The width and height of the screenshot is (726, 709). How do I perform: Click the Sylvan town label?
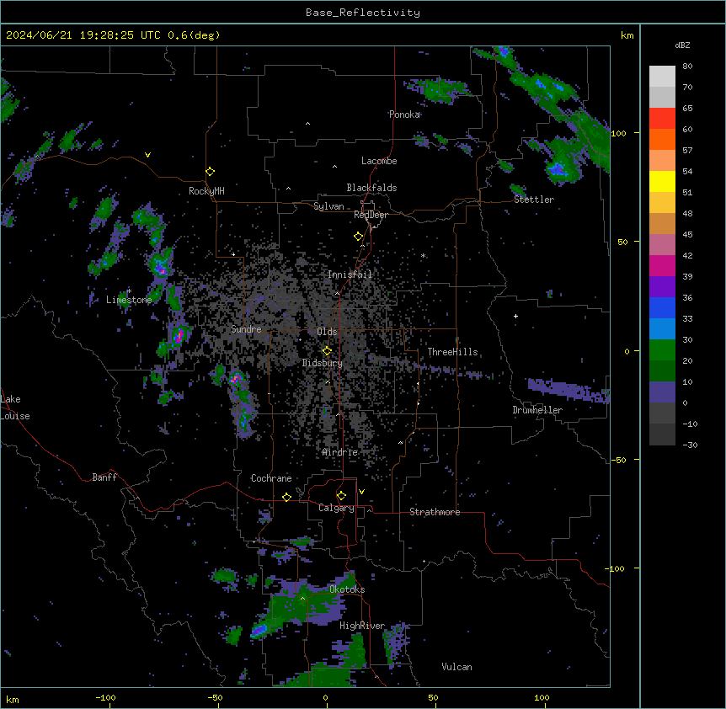[328, 206]
